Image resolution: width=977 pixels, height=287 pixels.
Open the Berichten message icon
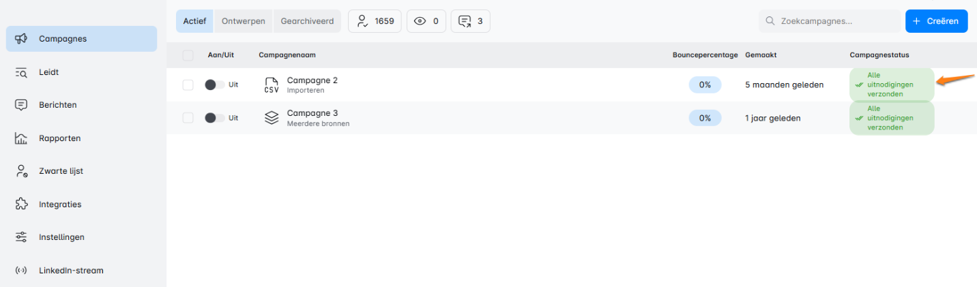(x=21, y=105)
